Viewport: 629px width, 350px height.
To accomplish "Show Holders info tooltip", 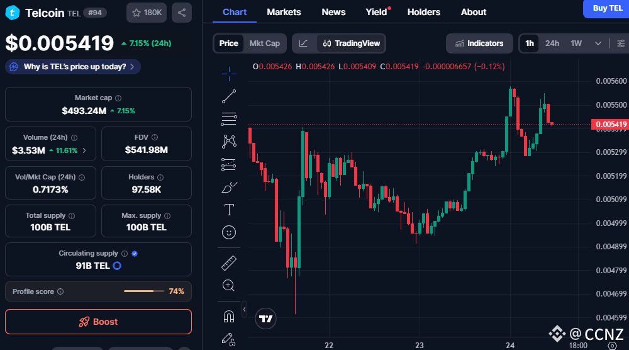I will (160, 178).
